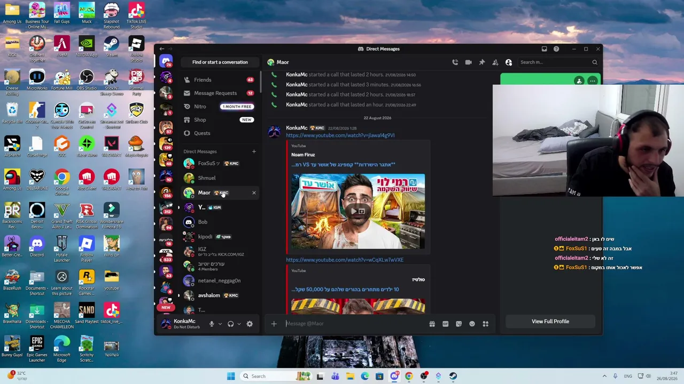Start a video call with Maor
This screenshot has width=684, height=384.
(x=469, y=62)
